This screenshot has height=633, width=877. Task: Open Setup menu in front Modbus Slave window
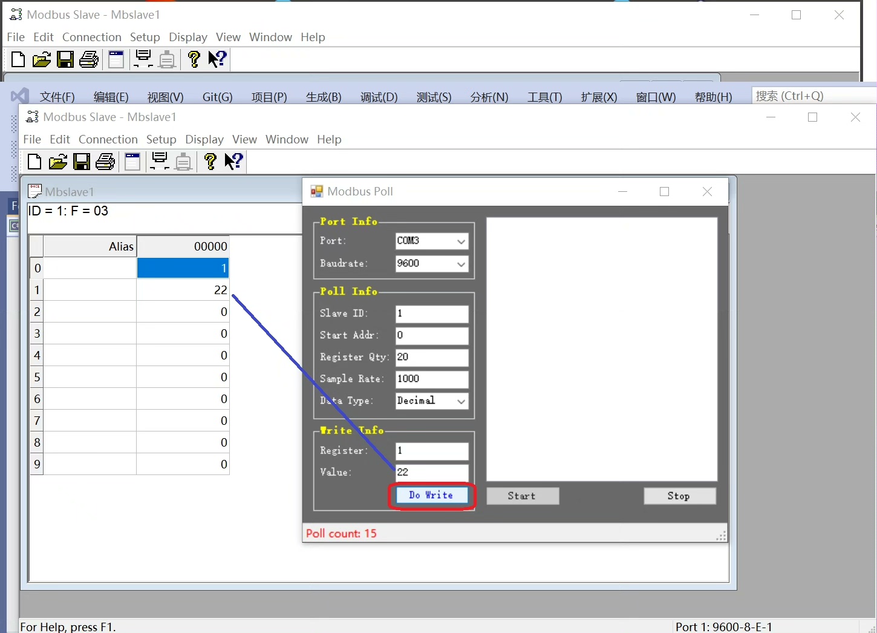[x=161, y=139]
